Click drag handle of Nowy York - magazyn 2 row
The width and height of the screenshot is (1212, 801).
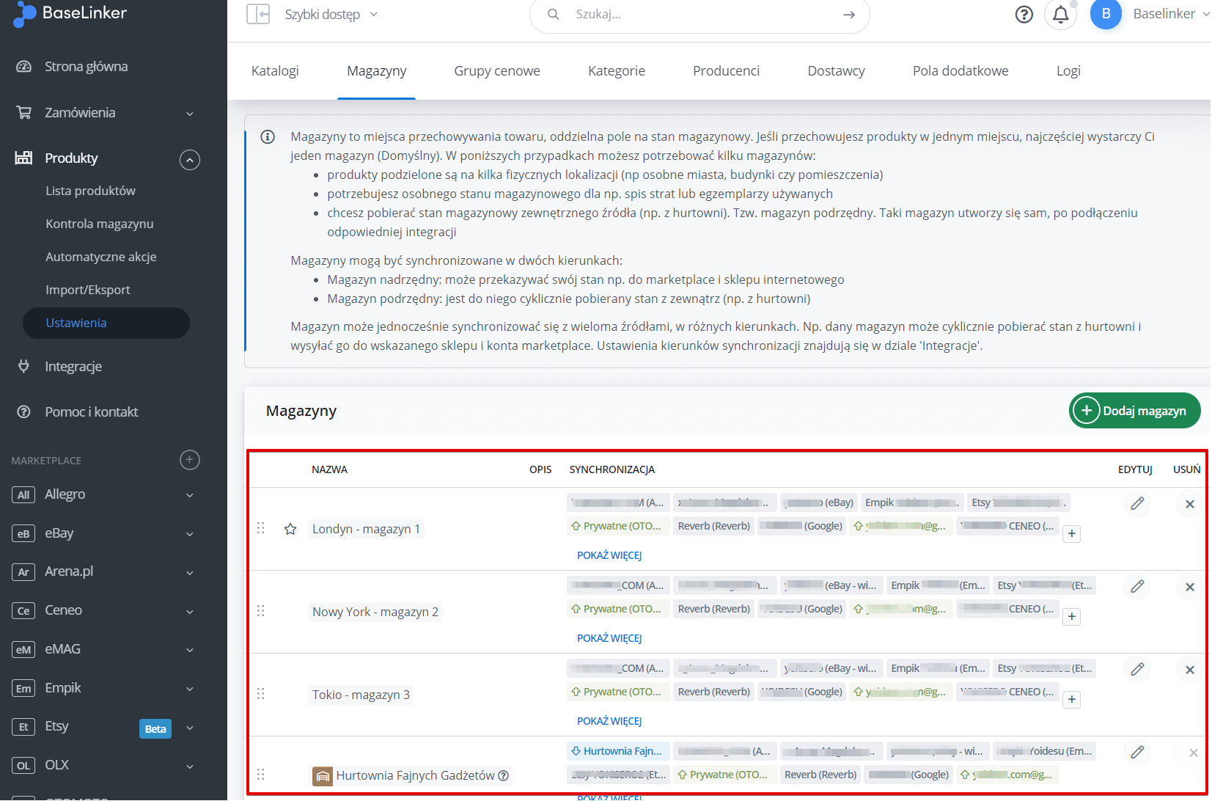coord(261,611)
